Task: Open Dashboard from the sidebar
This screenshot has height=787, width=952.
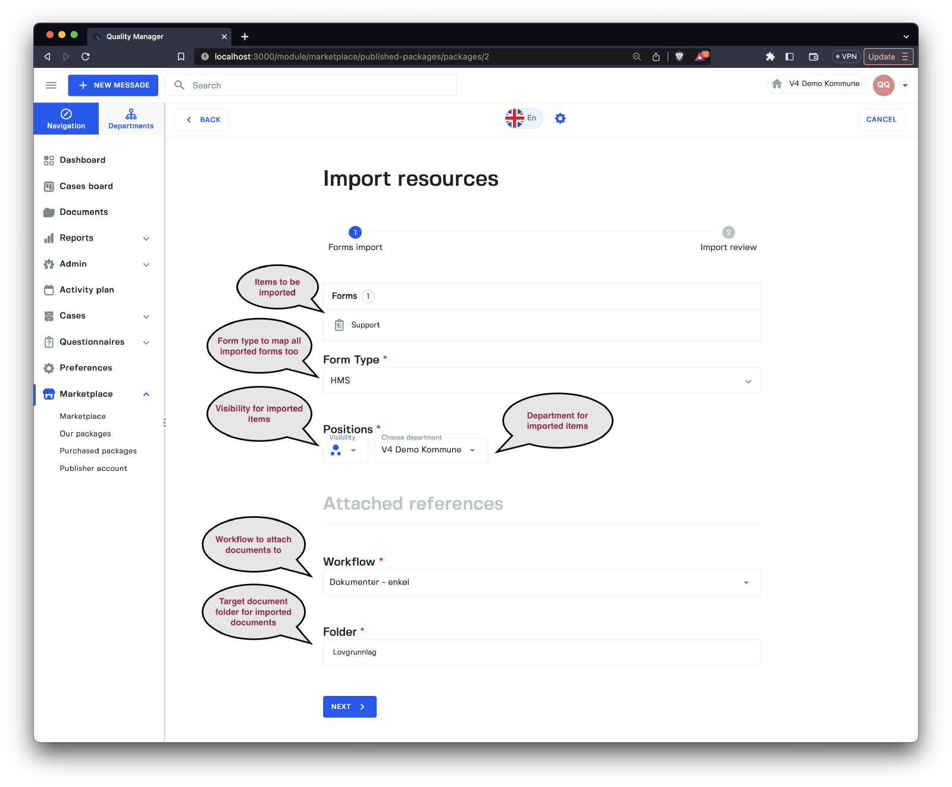Action: tap(82, 160)
